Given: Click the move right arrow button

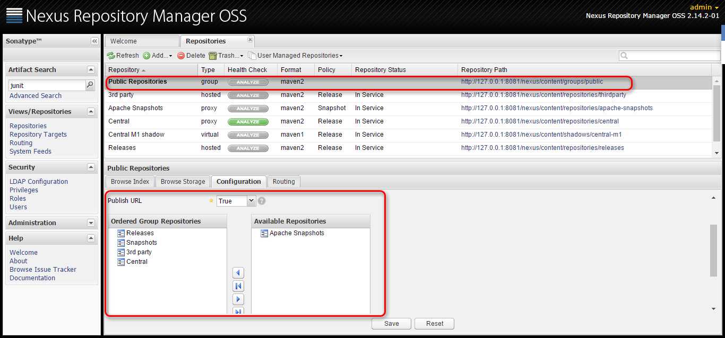Looking at the screenshot, I should (x=238, y=299).
